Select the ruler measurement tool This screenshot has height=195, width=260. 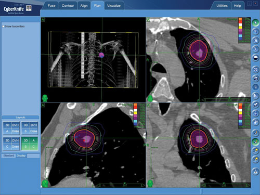pos(255,49)
